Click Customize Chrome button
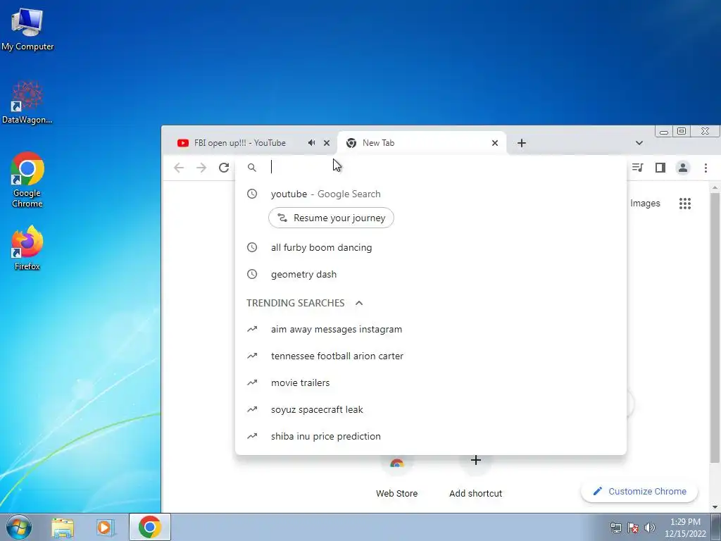This screenshot has height=541, width=721. pos(639,491)
